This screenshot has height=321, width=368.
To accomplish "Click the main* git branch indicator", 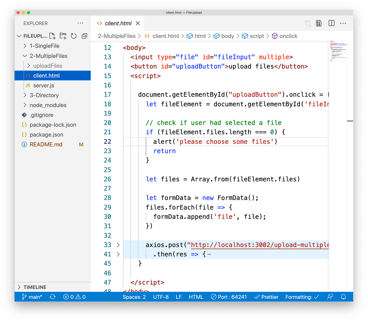I will tap(32, 297).
